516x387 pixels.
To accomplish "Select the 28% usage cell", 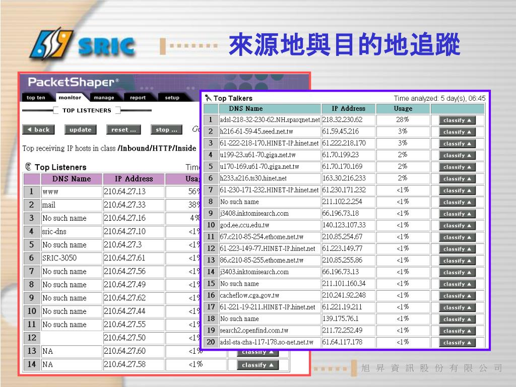I will coord(403,120).
